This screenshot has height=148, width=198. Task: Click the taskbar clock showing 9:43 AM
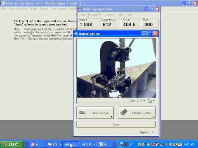coord(189,144)
